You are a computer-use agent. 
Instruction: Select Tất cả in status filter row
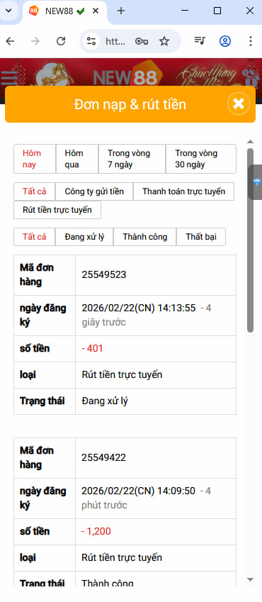35,237
